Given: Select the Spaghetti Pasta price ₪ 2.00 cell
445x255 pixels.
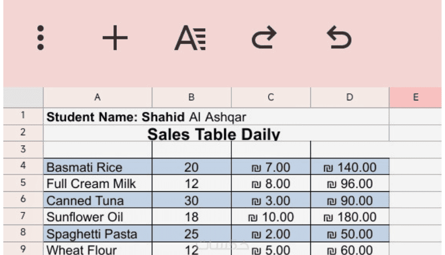Looking at the screenshot, I should click(271, 233).
